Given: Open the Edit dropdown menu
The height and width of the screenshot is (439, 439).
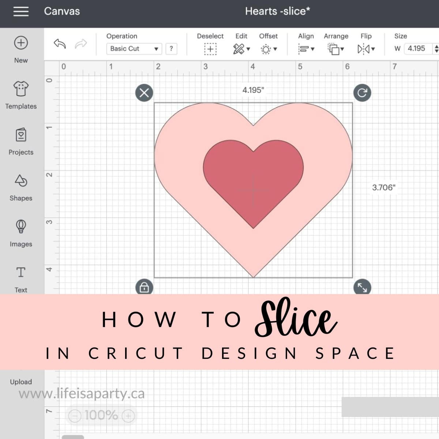Looking at the screenshot, I should (x=241, y=49).
